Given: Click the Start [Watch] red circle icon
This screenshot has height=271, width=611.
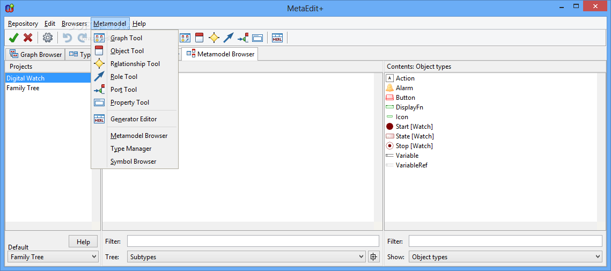Looking at the screenshot, I should 389,126.
